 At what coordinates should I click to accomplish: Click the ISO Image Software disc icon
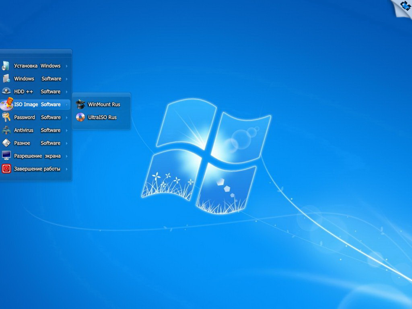6,104
